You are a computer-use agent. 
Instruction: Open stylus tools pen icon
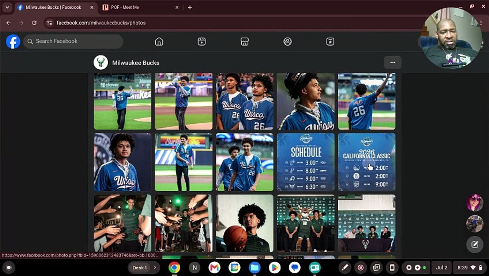pyautogui.click(x=345, y=268)
